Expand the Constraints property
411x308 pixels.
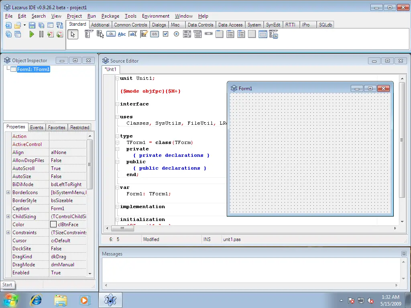pos(8,233)
